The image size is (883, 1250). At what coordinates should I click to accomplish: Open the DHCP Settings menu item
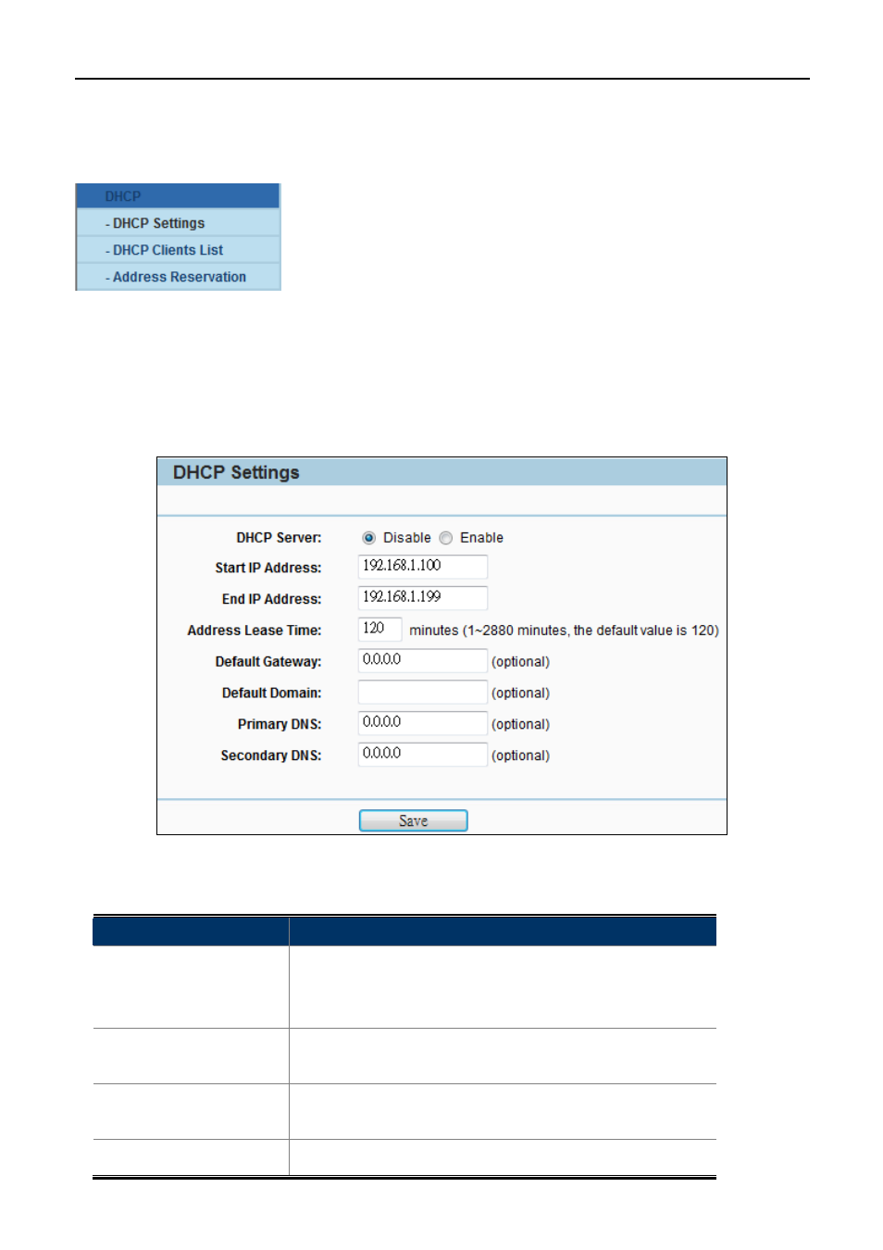[x=158, y=223]
